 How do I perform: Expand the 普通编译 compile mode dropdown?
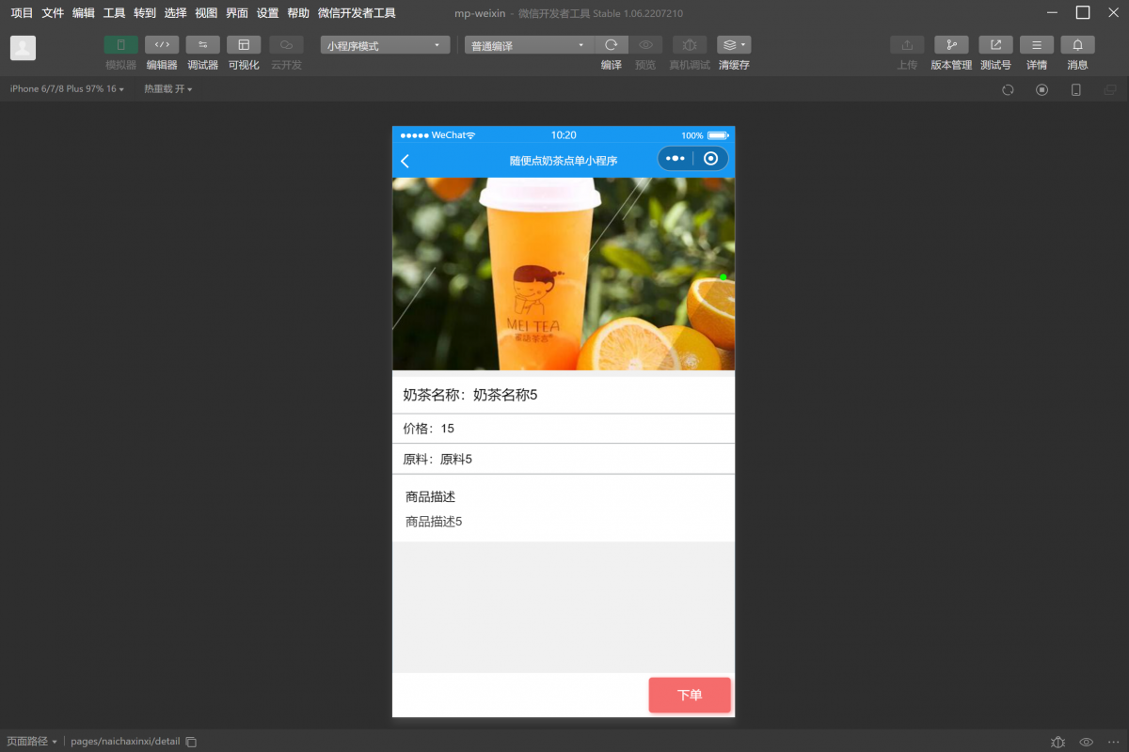click(529, 45)
